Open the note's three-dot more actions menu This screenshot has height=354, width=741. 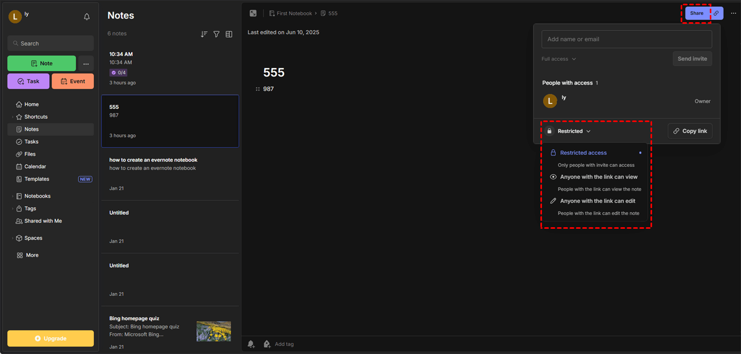(733, 13)
